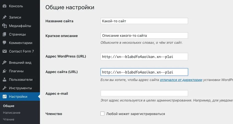Click the Медиафайлы media icon
Screen dimensions: 233x124
pos(4,26)
